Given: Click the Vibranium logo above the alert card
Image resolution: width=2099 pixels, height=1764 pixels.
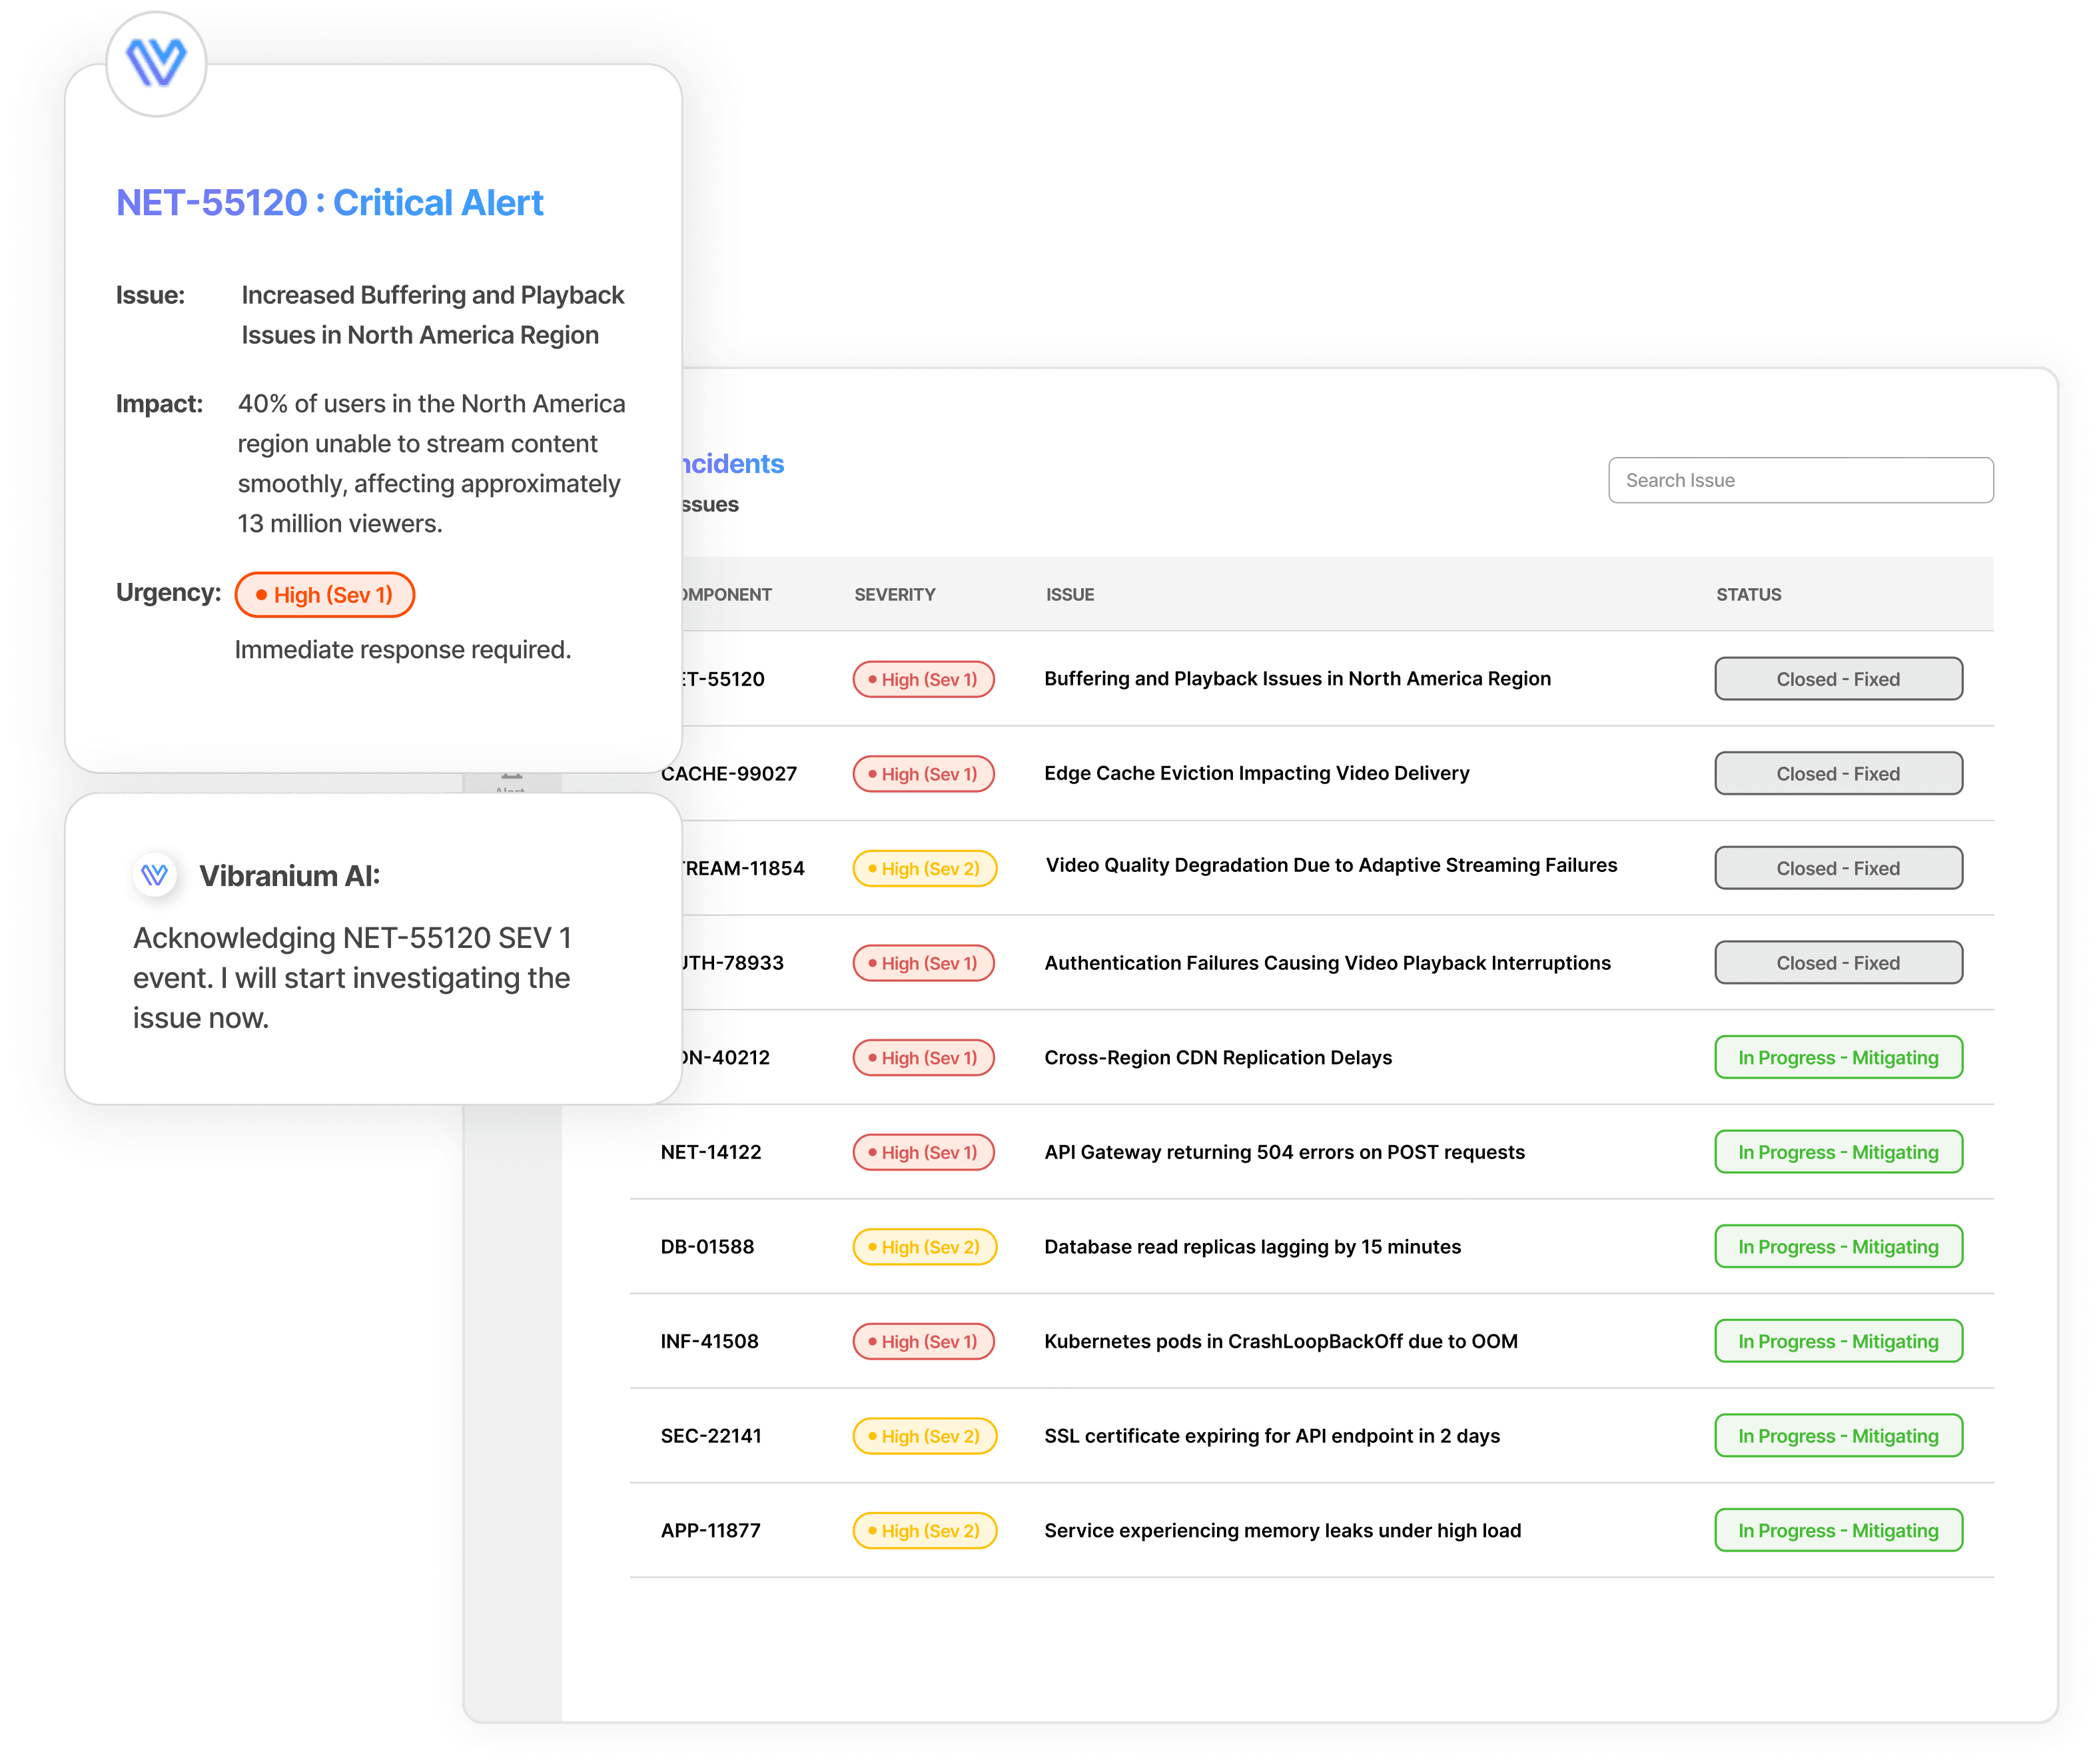Looking at the screenshot, I should 156,63.
